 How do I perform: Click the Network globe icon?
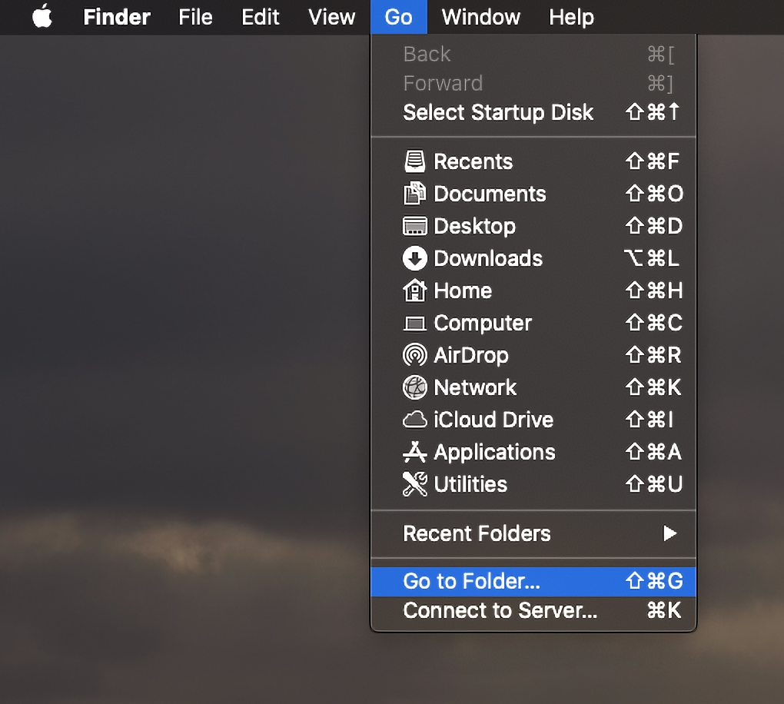tap(414, 387)
